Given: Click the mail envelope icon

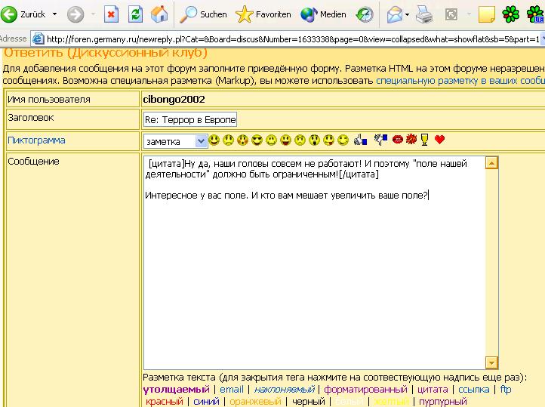Looking at the screenshot, I should [395, 15].
